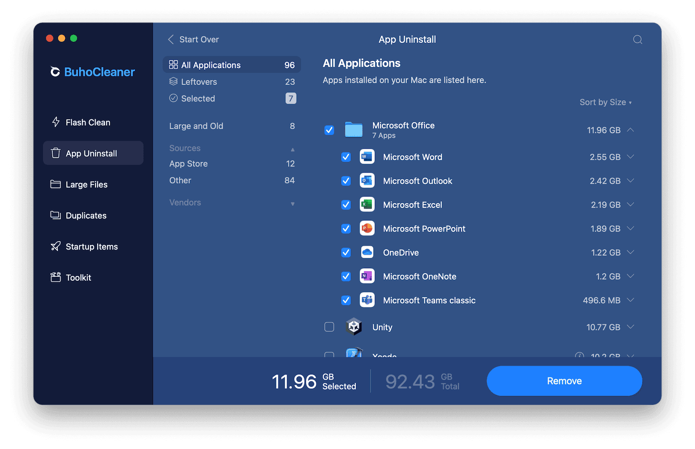
Task: Uncheck the Microsoft Teams classic checkbox
Action: pyautogui.click(x=346, y=300)
